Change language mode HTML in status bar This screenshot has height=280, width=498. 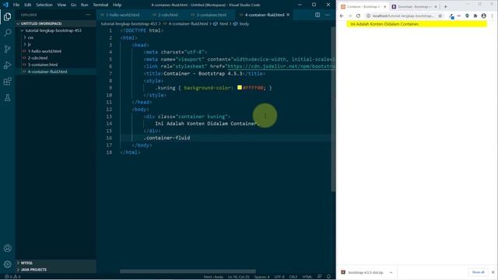click(307, 277)
